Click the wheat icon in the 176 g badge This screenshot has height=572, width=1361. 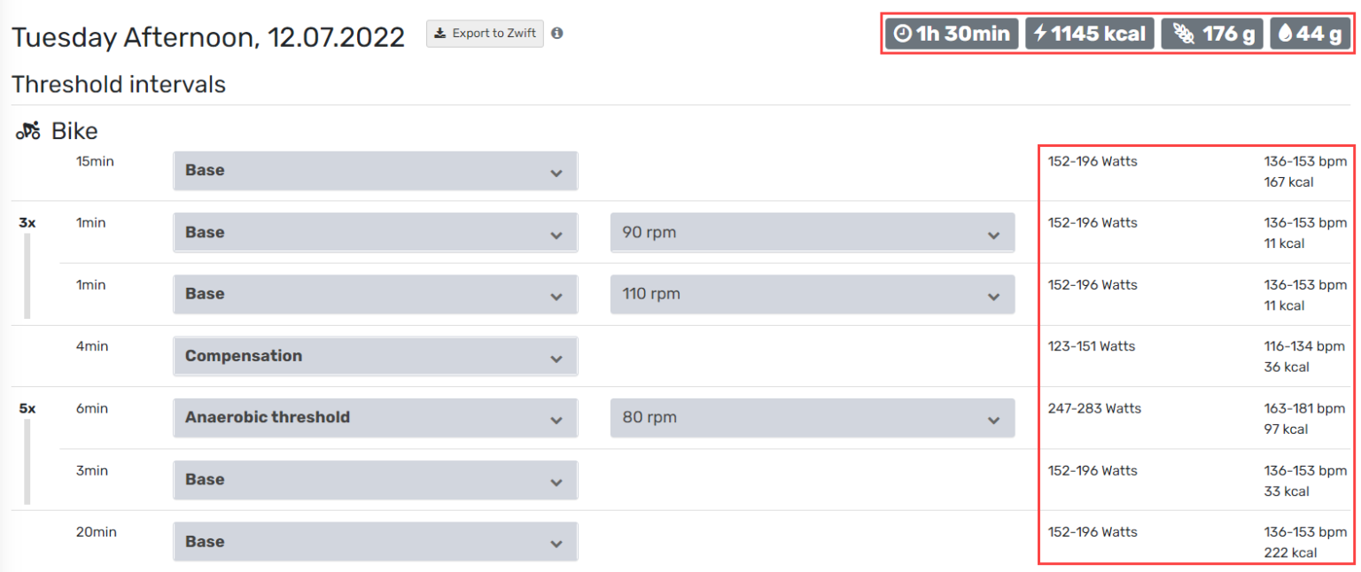point(1183,35)
